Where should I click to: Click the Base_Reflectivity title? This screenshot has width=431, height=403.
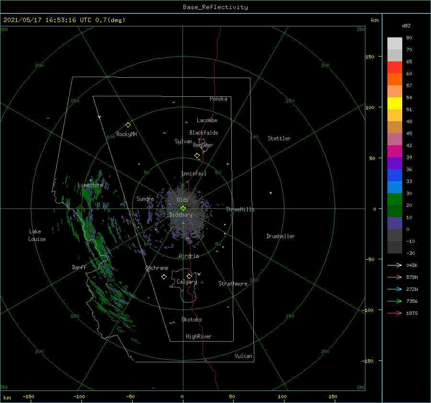[215, 7]
